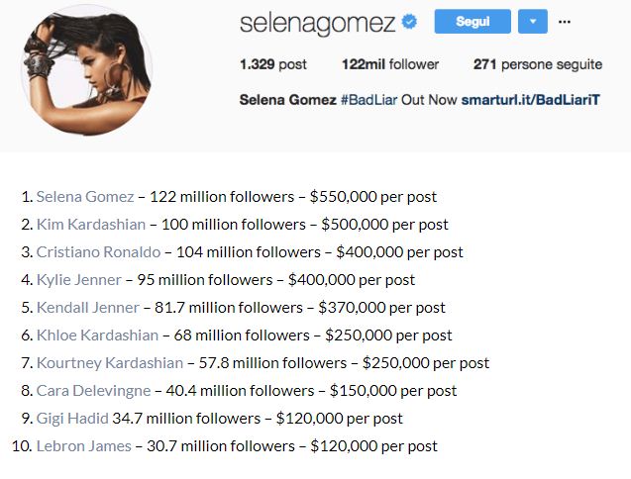Click the Segui follow button

473,22
